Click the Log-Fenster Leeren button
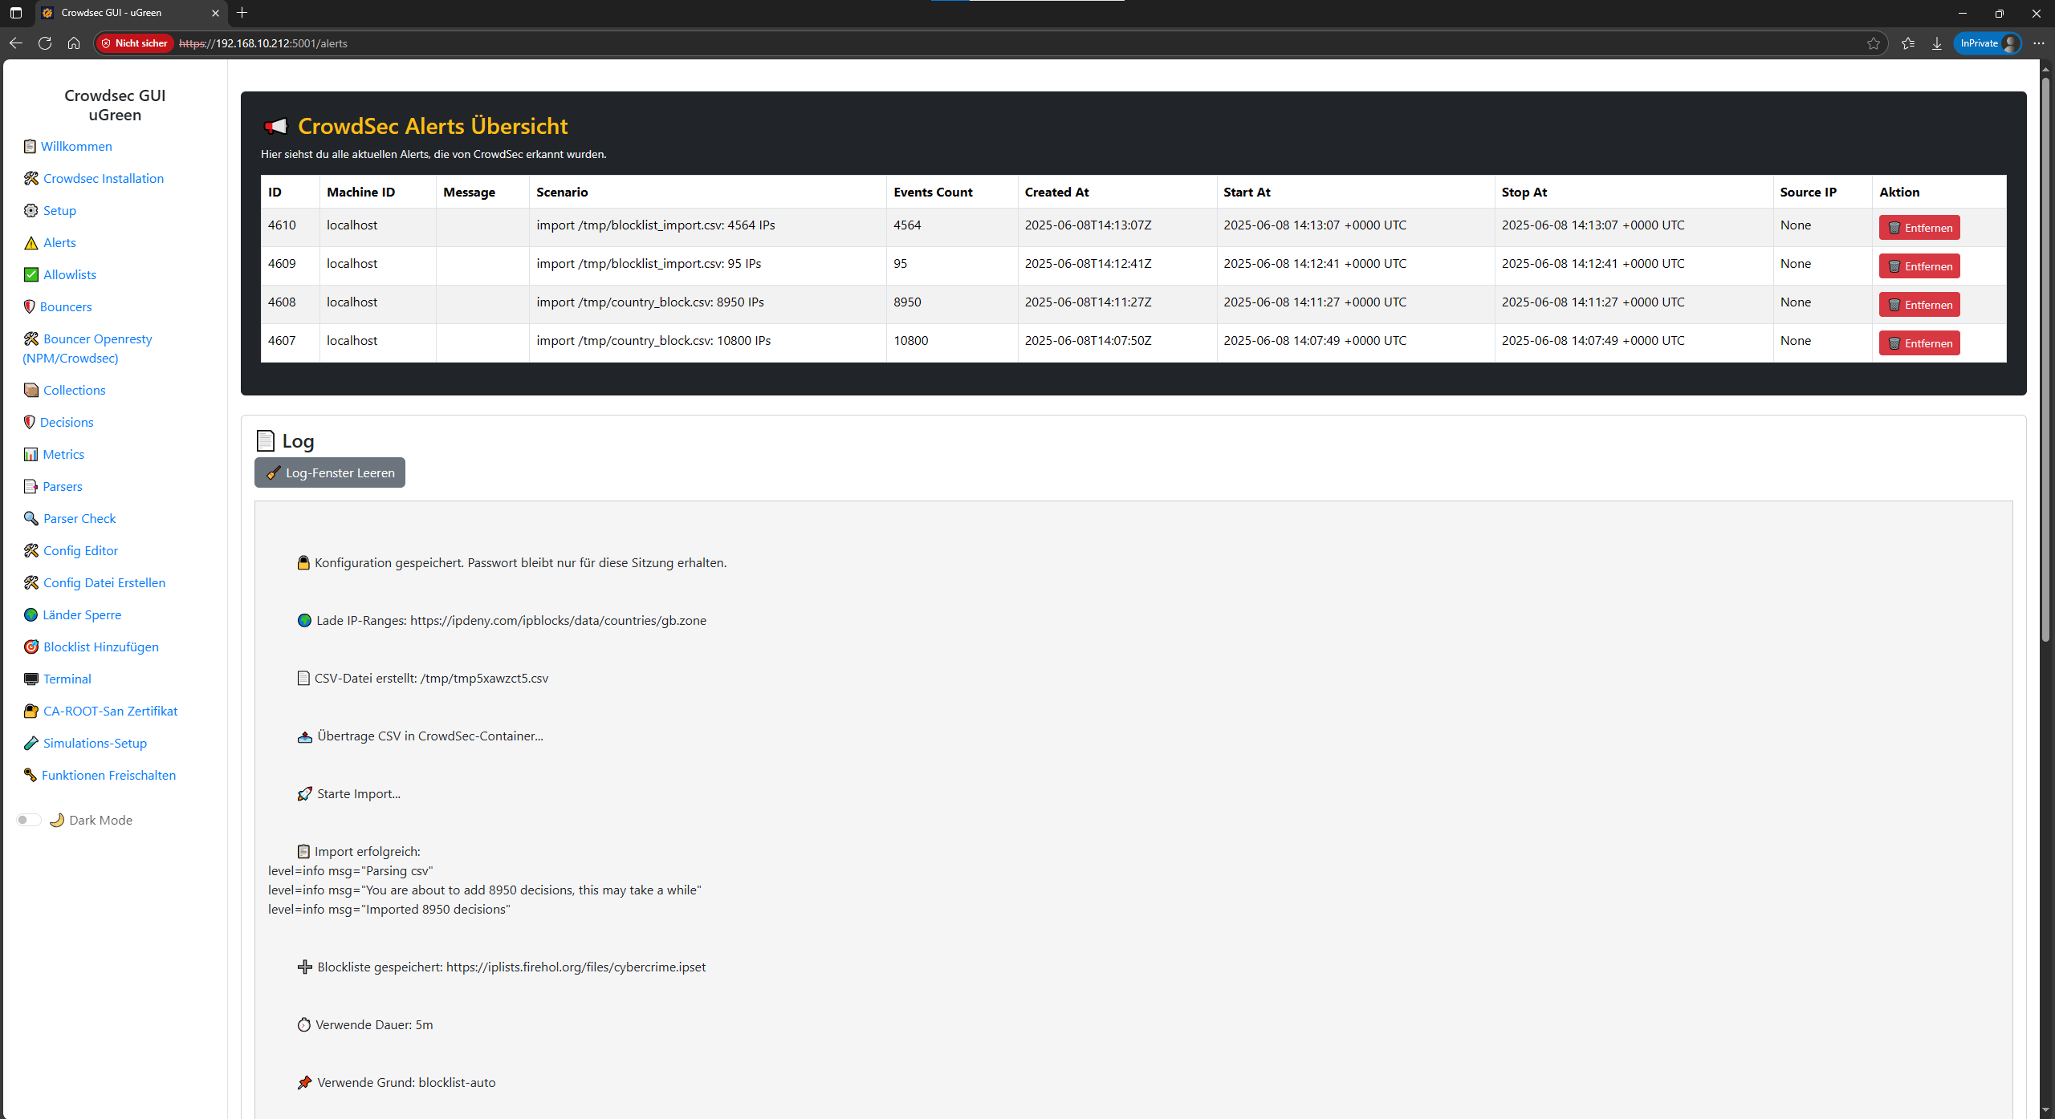2055x1119 pixels. 330,472
